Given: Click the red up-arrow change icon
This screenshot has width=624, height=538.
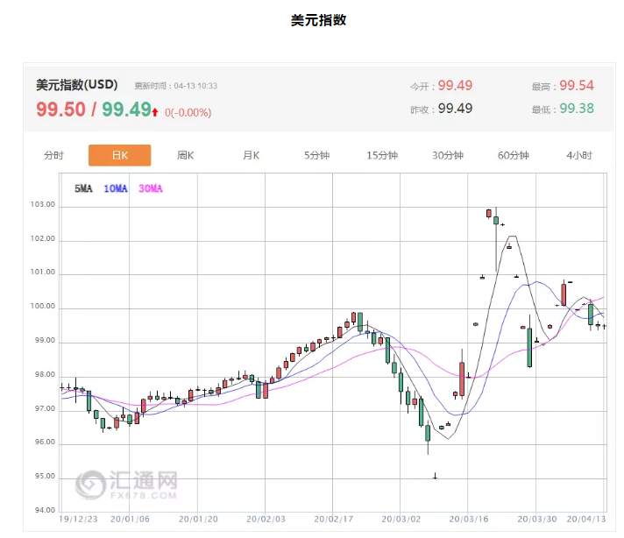Looking at the screenshot, I should pyautogui.click(x=155, y=112).
